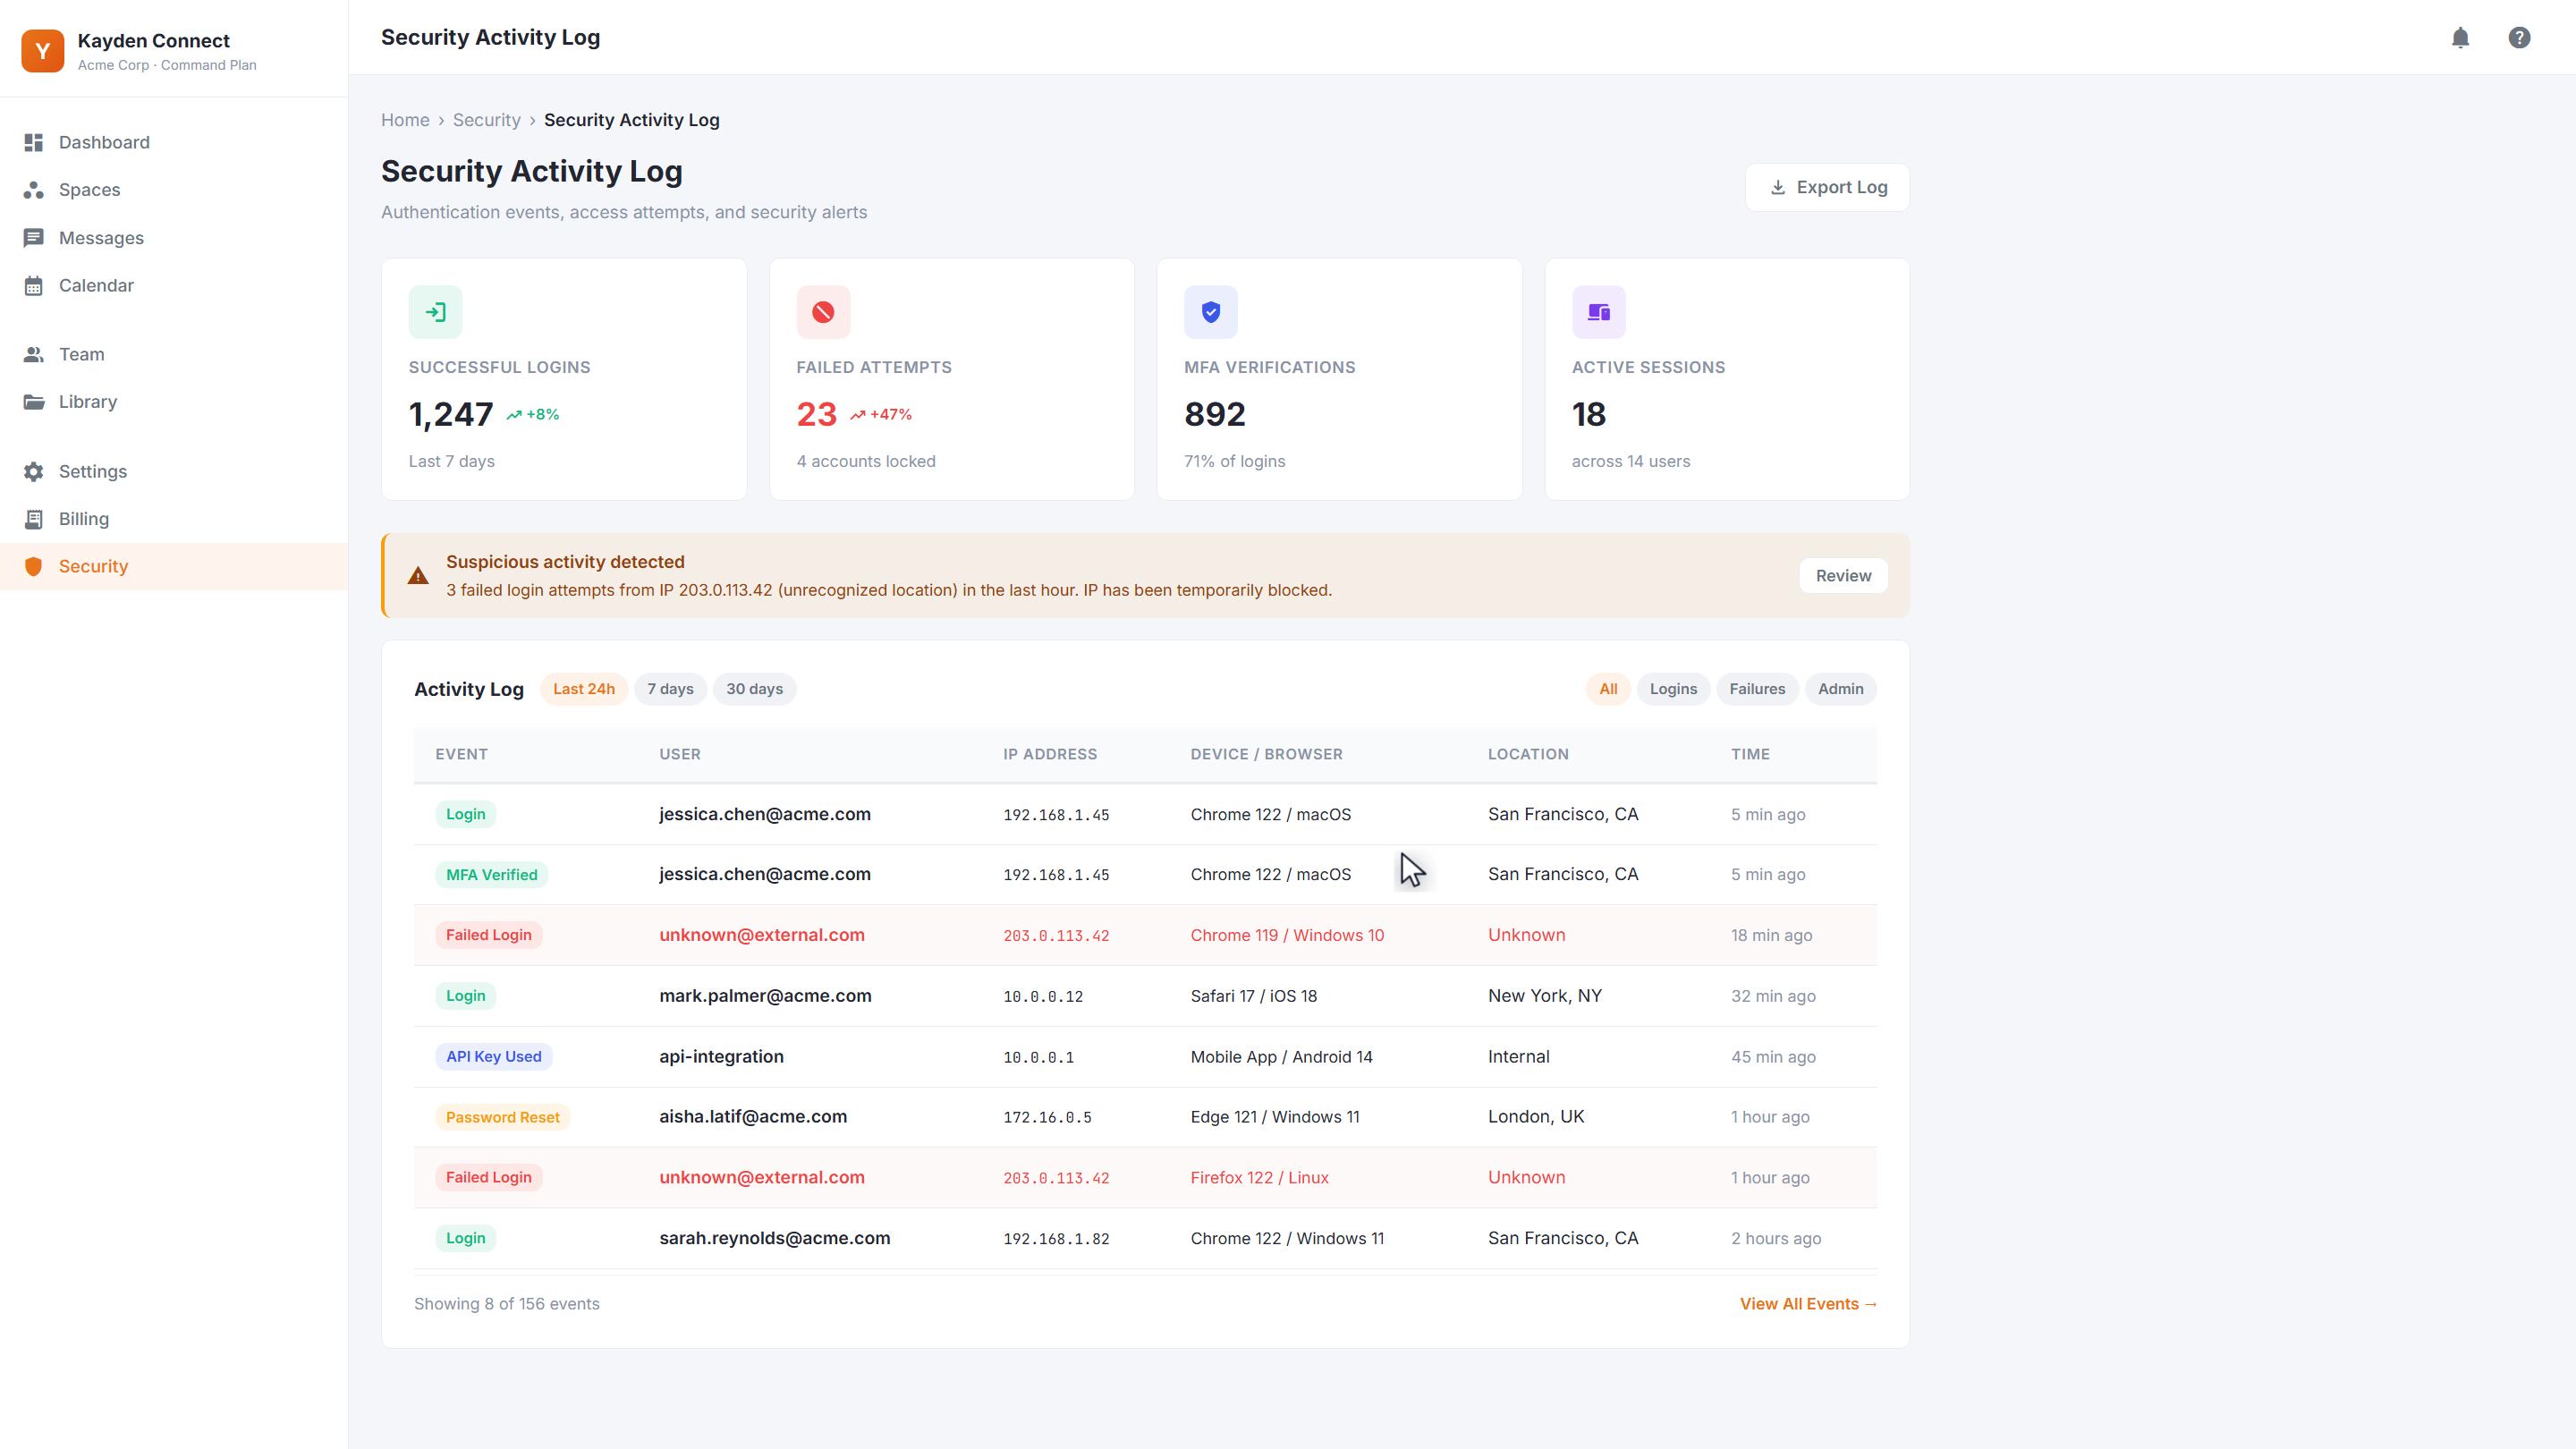Switch the log to 30 days
The width and height of the screenshot is (2576, 1449).
(754, 689)
